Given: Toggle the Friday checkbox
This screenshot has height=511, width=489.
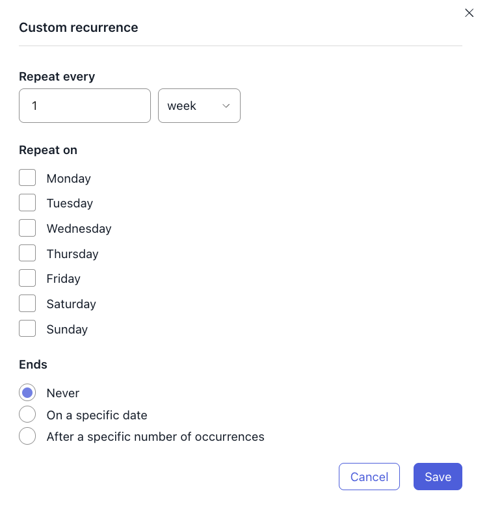Looking at the screenshot, I should (27, 278).
